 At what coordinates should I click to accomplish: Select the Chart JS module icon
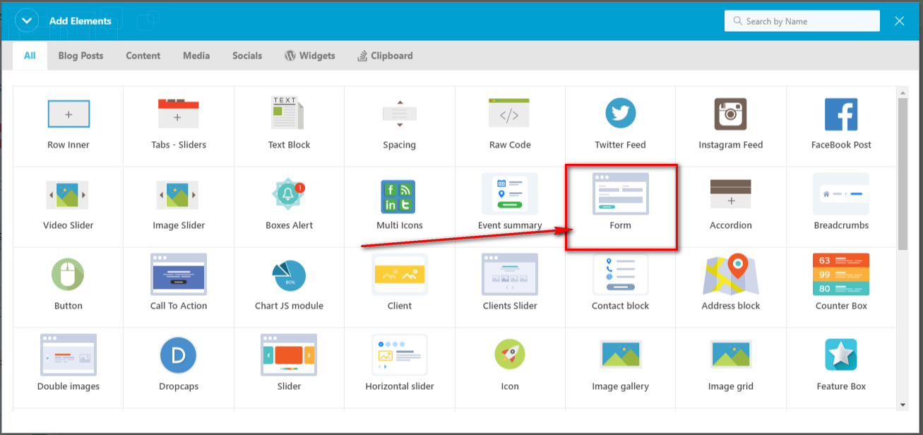289,275
